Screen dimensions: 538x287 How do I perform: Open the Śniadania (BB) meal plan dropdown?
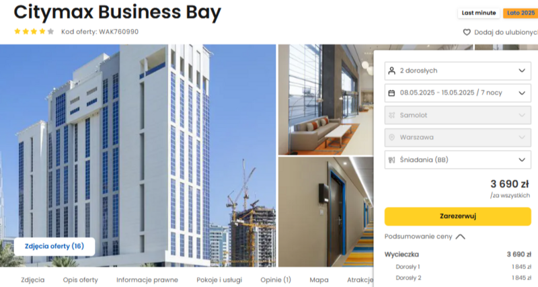click(458, 160)
